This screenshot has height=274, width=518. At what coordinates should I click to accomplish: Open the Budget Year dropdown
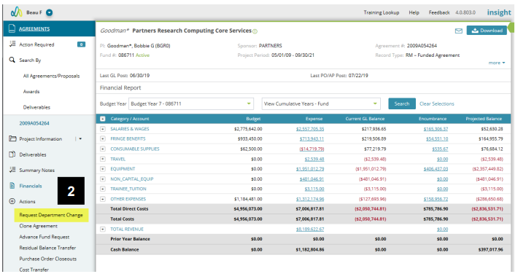point(191,103)
